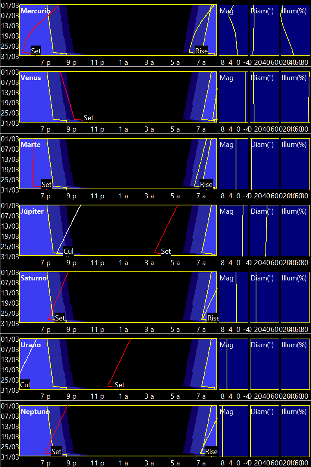Open the Illum(%) graph for Mercurio
The height and width of the screenshot is (467, 311).
295,30
